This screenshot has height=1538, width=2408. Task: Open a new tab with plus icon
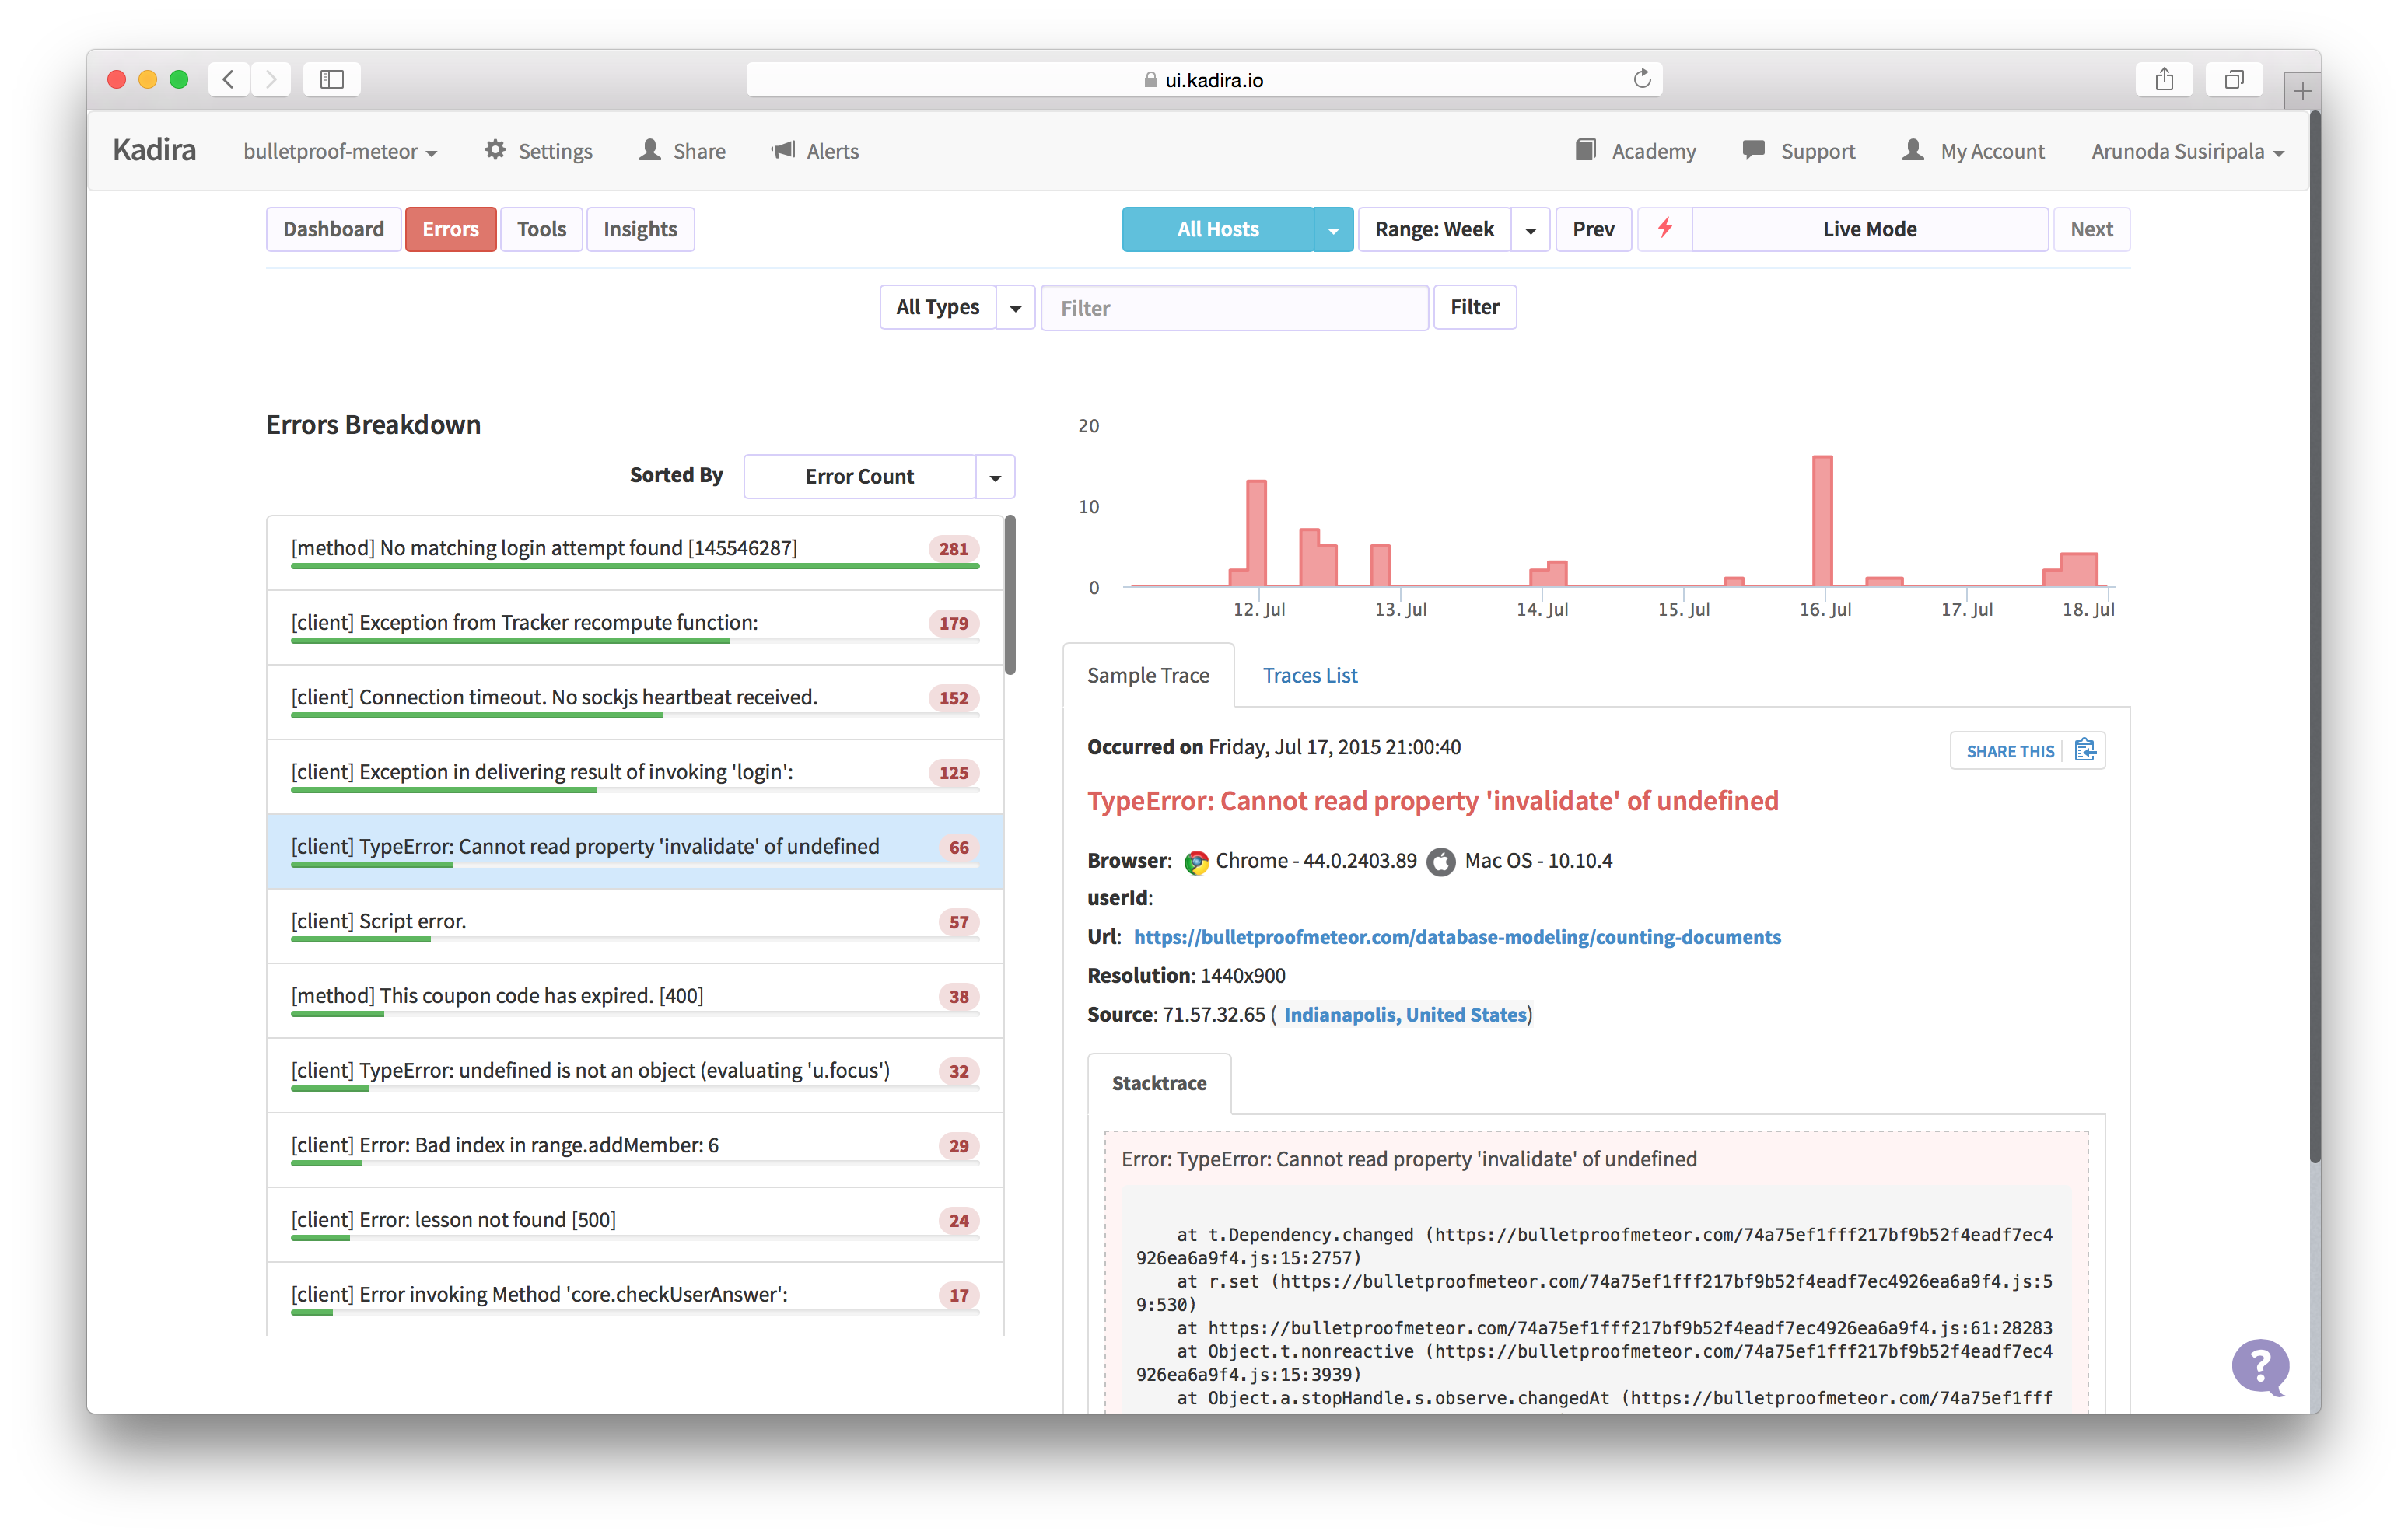2302,91
